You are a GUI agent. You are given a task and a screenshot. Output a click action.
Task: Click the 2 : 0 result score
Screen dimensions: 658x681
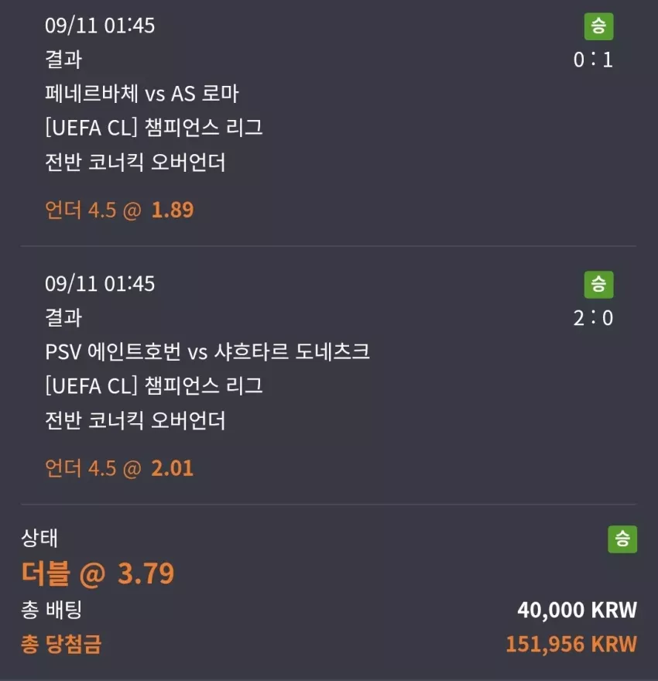[593, 318]
